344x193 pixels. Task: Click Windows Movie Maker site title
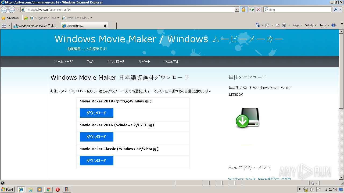(x=169, y=39)
